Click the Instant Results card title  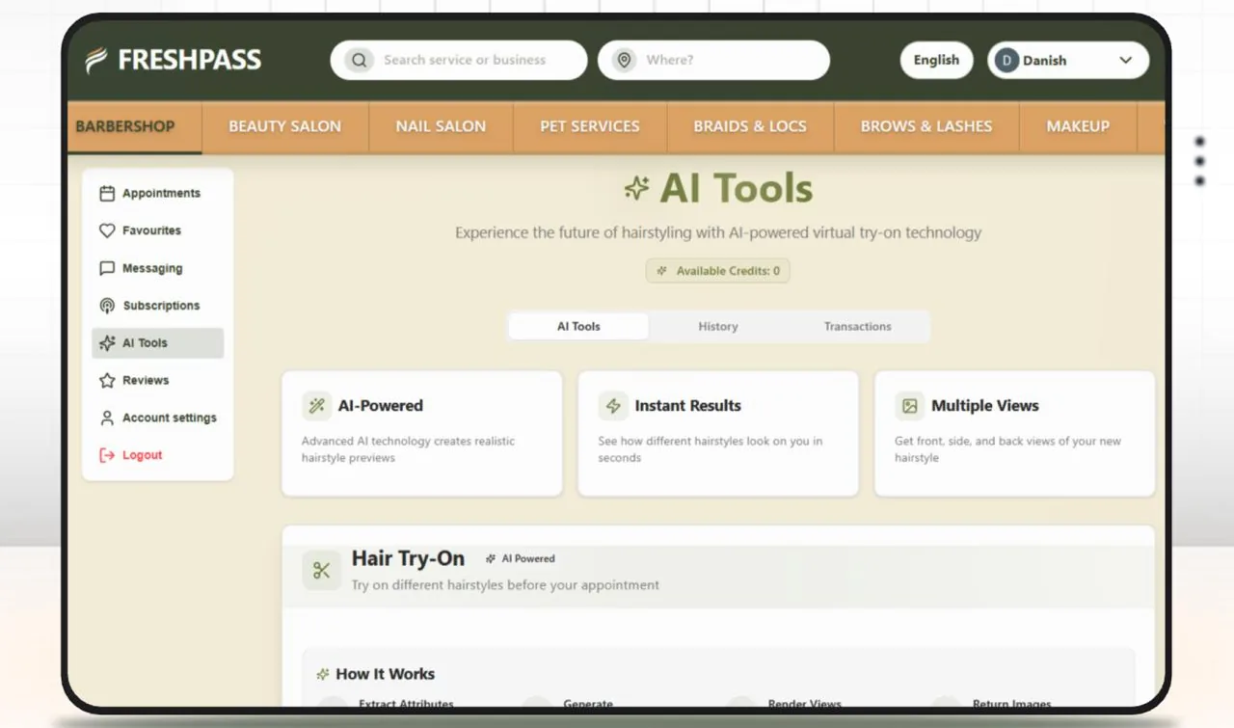687,406
